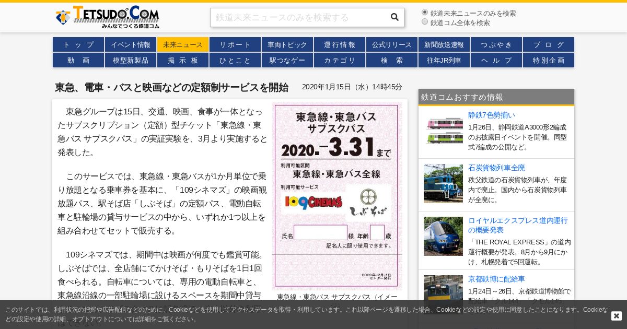This screenshot has width=627, height=329.
Task: Open the 往年JR列車 menu item
Action: (x=444, y=60)
